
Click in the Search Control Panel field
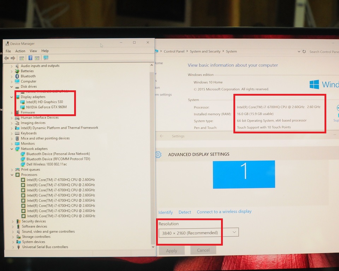click(x=323, y=52)
